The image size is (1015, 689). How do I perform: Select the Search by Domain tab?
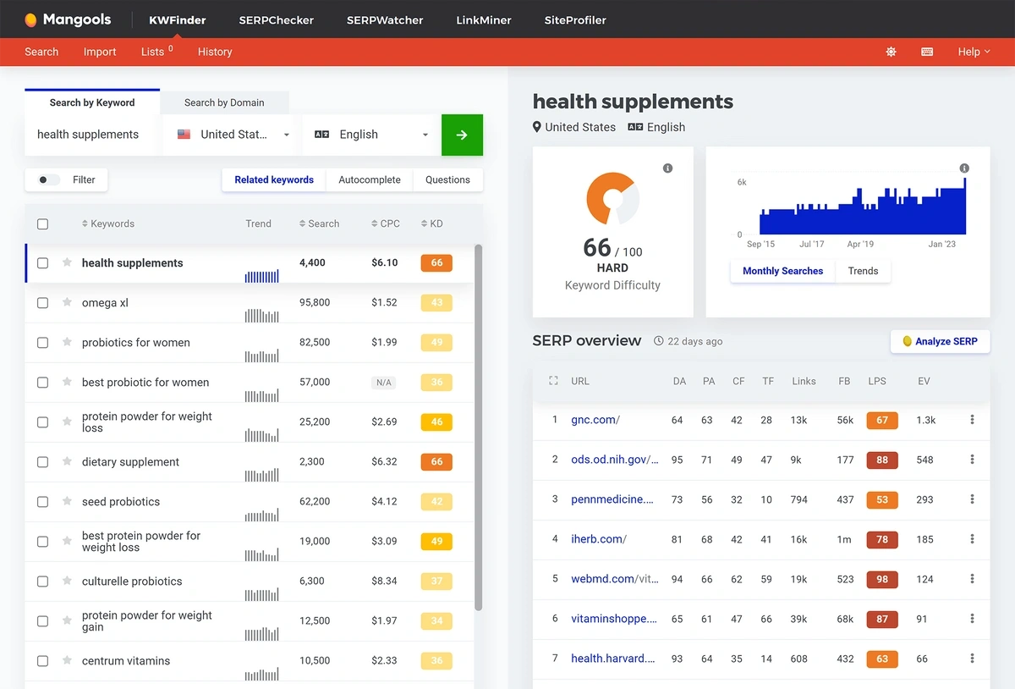pyautogui.click(x=224, y=102)
